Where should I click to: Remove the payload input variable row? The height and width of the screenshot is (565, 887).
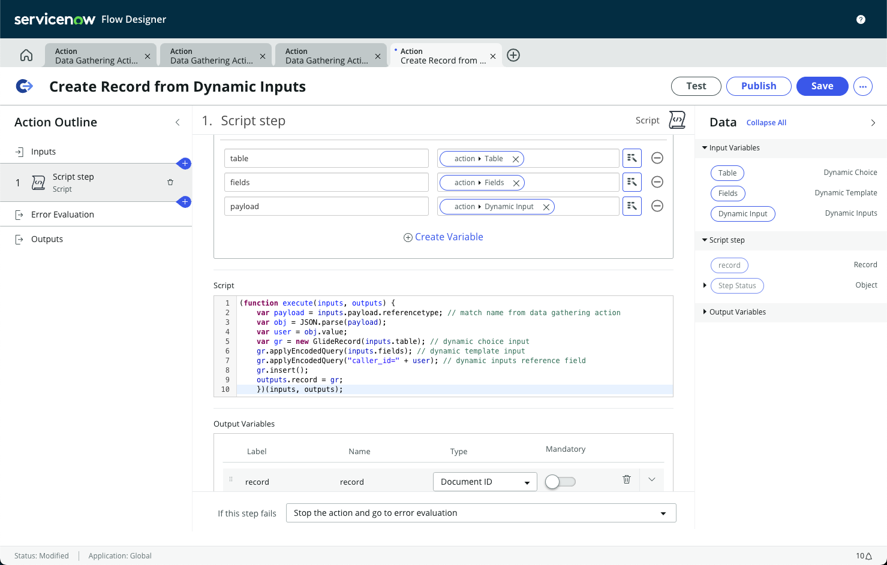pyautogui.click(x=657, y=206)
